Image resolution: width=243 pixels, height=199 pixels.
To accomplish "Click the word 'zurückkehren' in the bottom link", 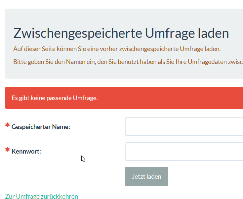I will (x=60, y=196).
